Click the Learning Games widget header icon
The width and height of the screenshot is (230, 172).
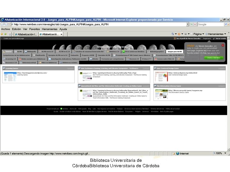[4, 68]
